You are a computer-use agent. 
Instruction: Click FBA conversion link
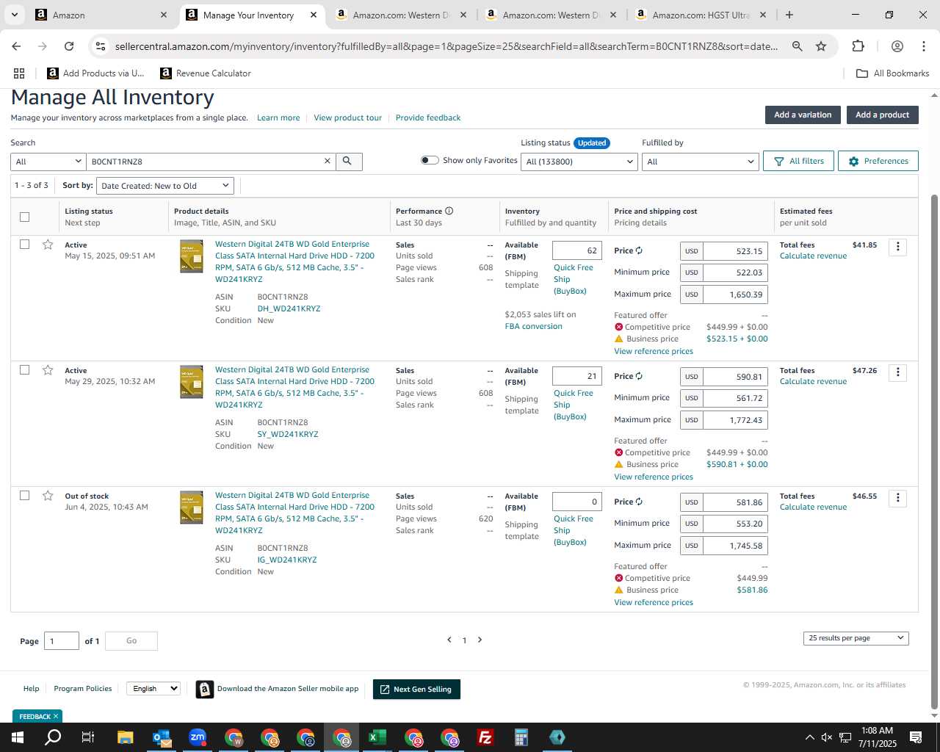point(534,326)
